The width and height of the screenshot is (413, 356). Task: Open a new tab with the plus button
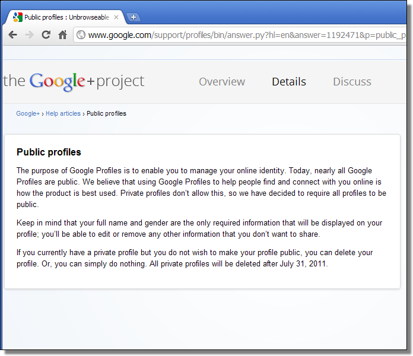(134, 17)
